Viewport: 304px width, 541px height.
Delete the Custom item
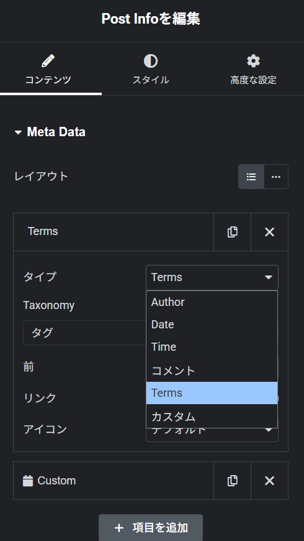click(270, 481)
